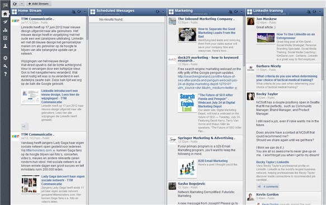Click the grid icon of Scheduled Messages header
The image size is (326, 205).
[x=93, y=12]
